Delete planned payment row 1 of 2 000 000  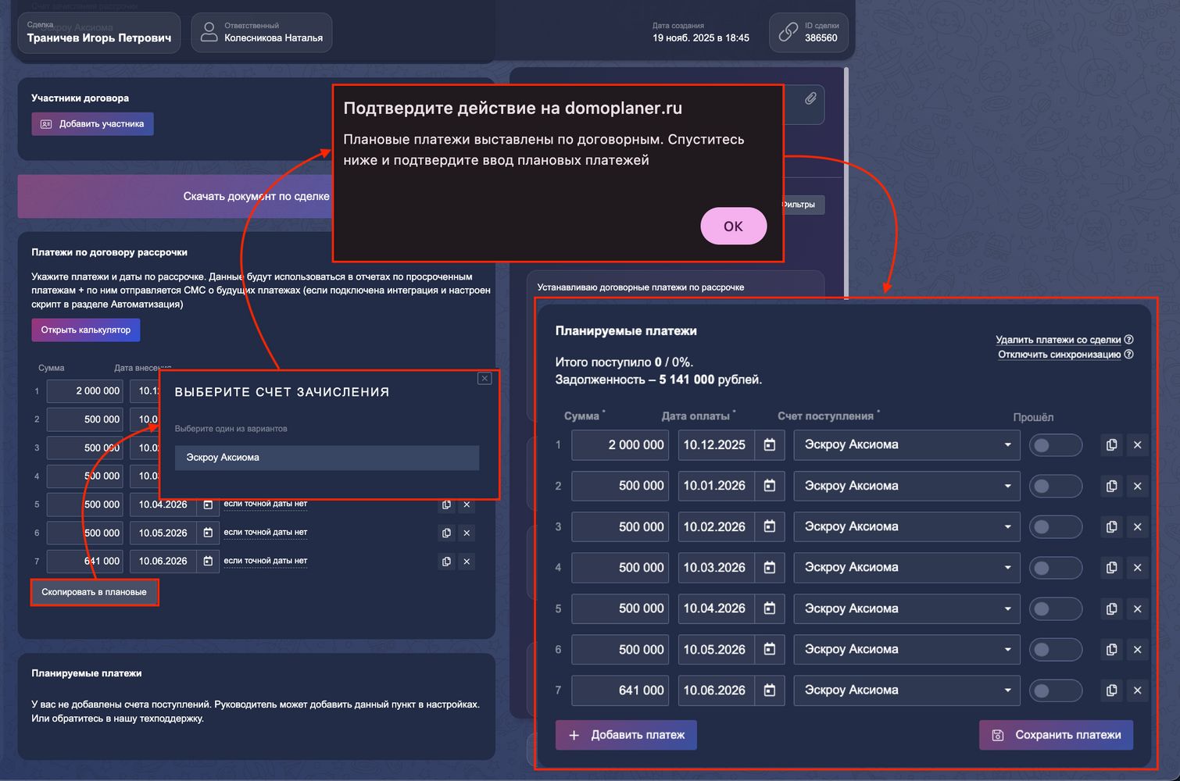pyautogui.click(x=1138, y=445)
